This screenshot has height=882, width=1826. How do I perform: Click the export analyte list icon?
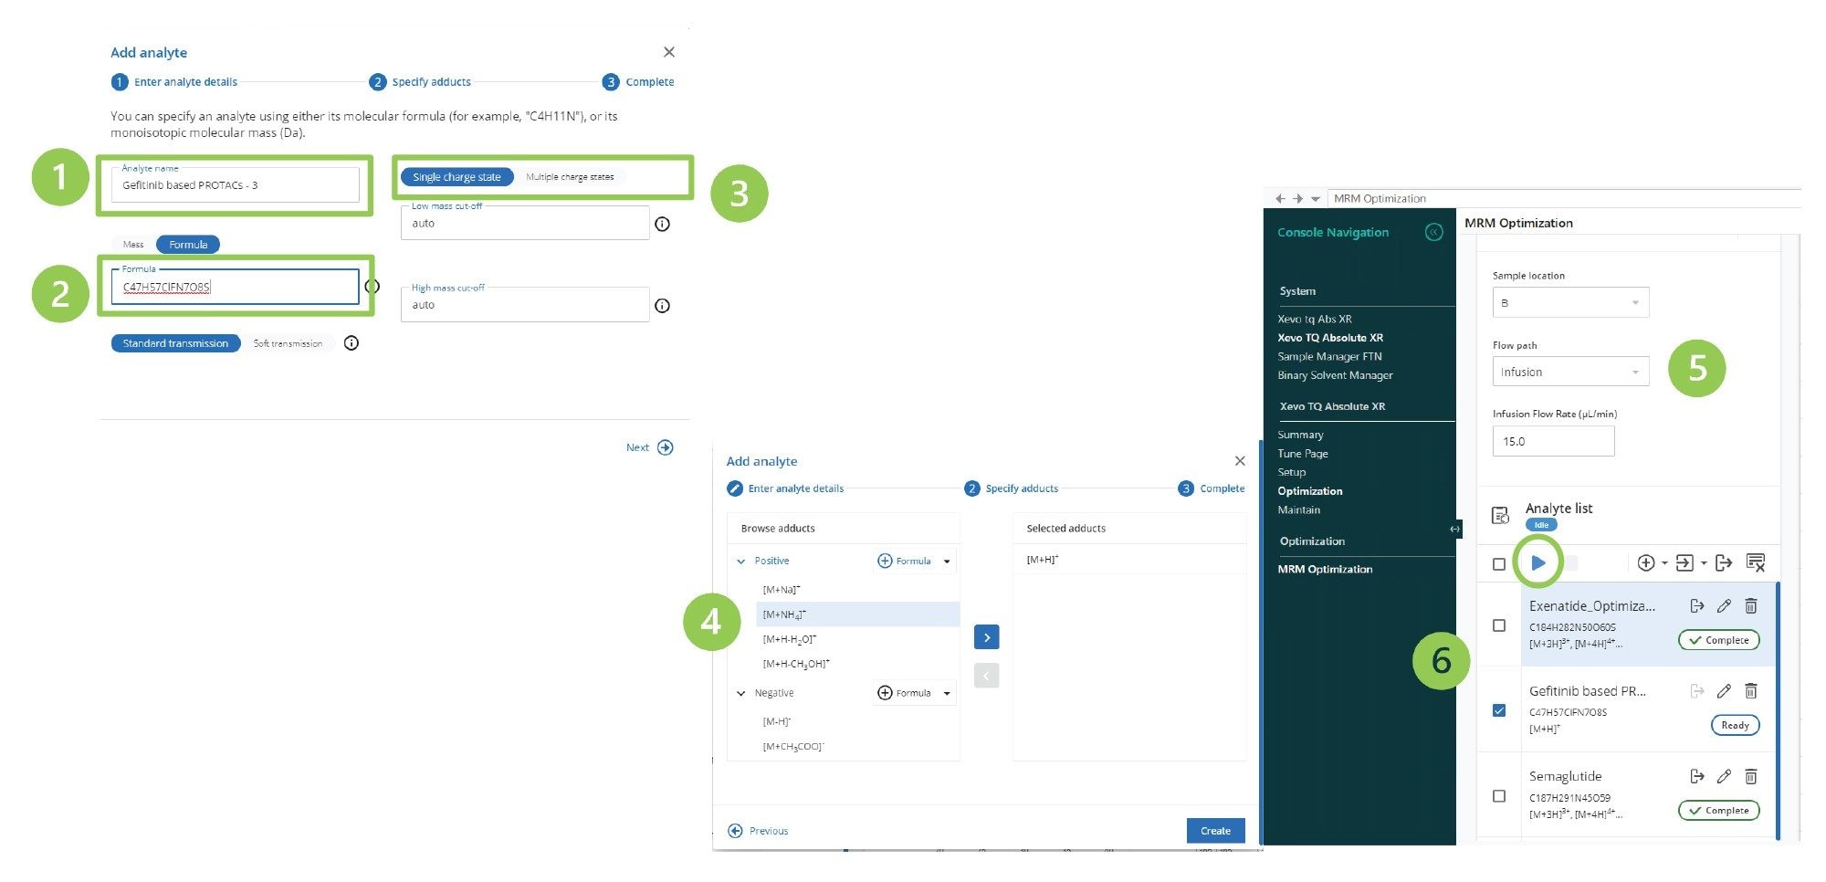(1726, 562)
